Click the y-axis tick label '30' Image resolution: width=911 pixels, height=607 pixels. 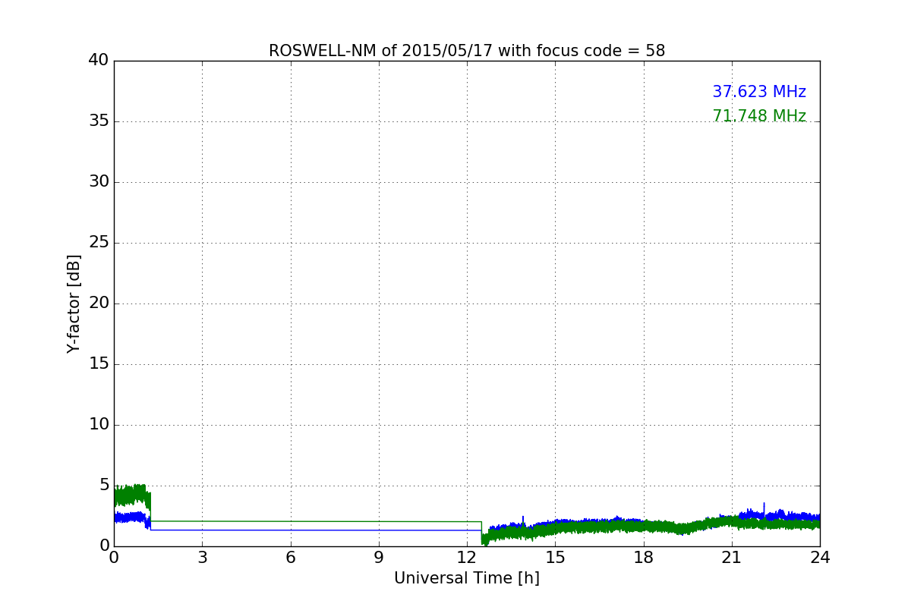[99, 181]
